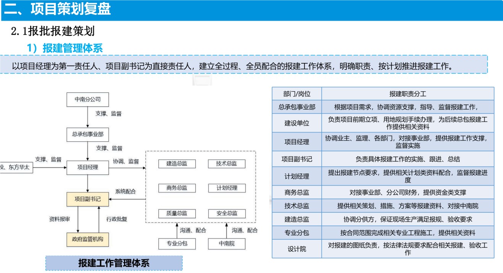This screenshot has width=503, height=273.
Task: Select the 建造总监 box inside dashed group
Action: (x=177, y=163)
